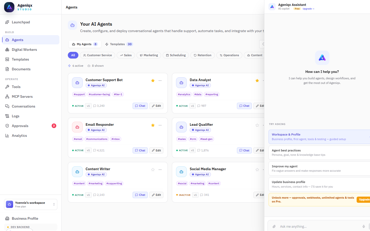Filter agents by Content
The image size is (370, 231).
[x=254, y=55]
